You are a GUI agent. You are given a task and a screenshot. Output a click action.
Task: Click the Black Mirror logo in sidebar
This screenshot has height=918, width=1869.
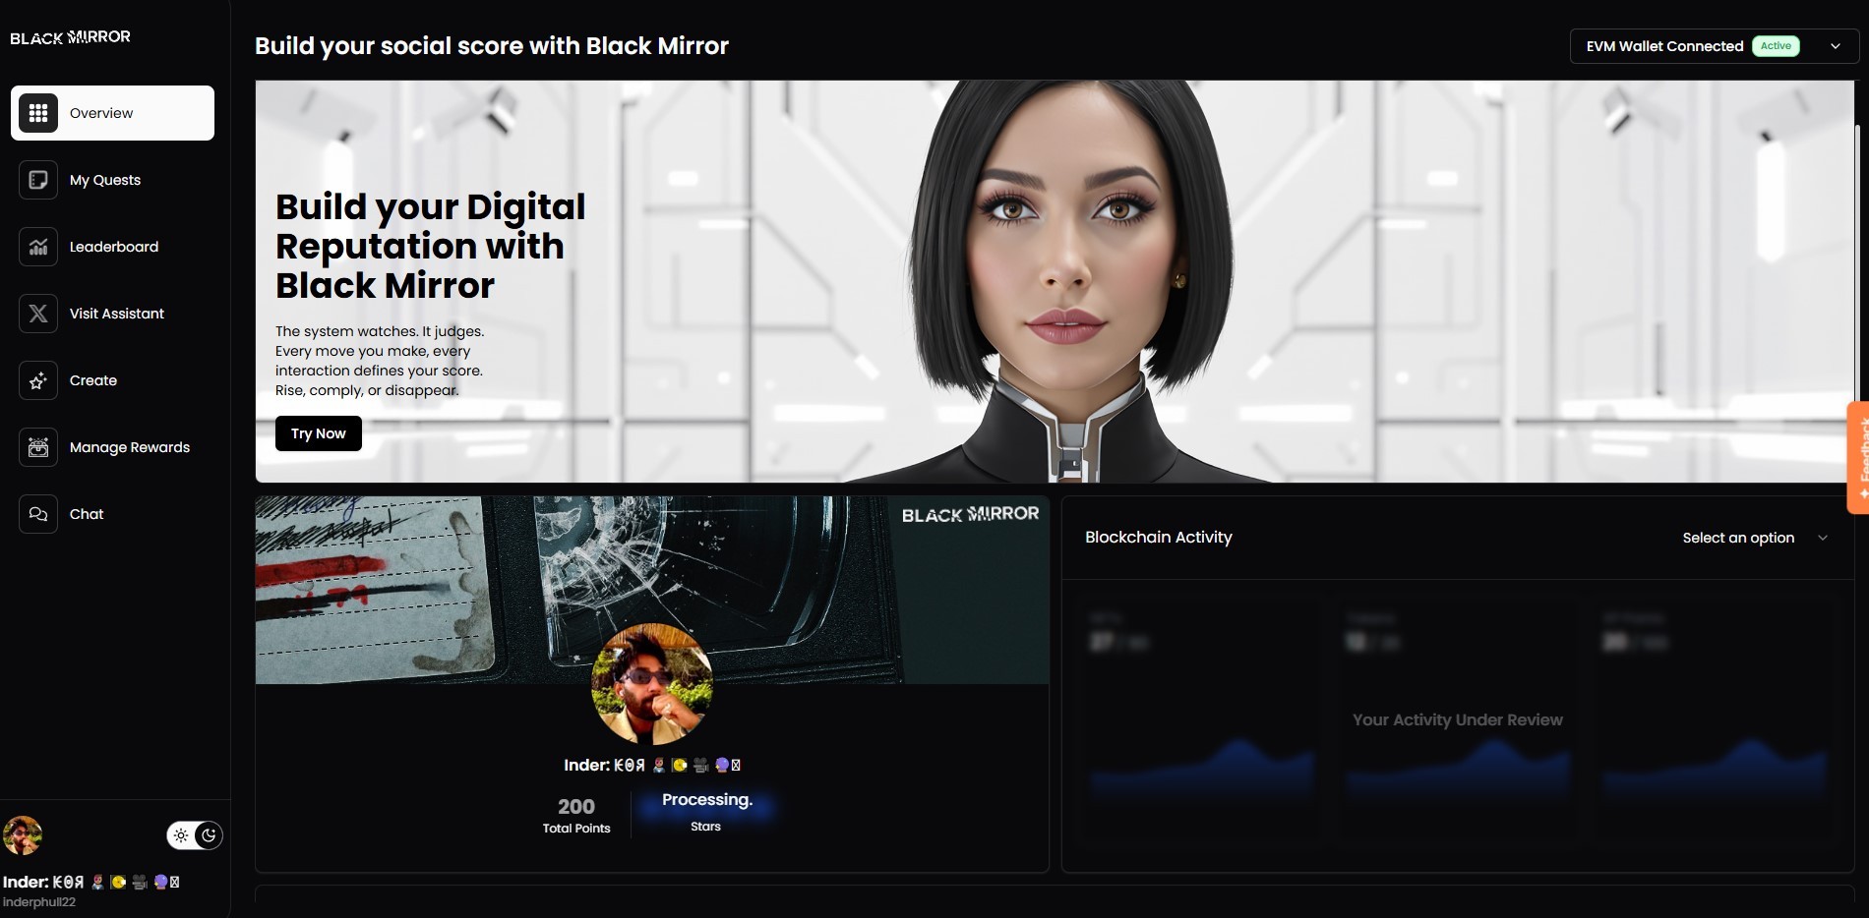click(70, 37)
